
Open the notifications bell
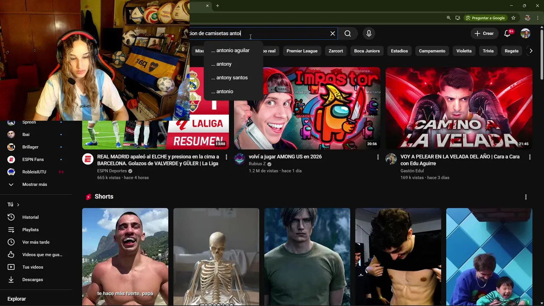(x=507, y=34)
